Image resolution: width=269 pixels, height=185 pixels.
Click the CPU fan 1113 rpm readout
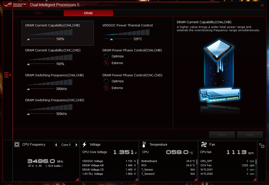click(x=240, y=152)
